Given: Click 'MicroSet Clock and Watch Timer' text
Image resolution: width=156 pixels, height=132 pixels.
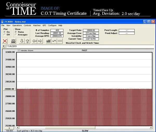Looking at the screenshot, I should 82,43.
